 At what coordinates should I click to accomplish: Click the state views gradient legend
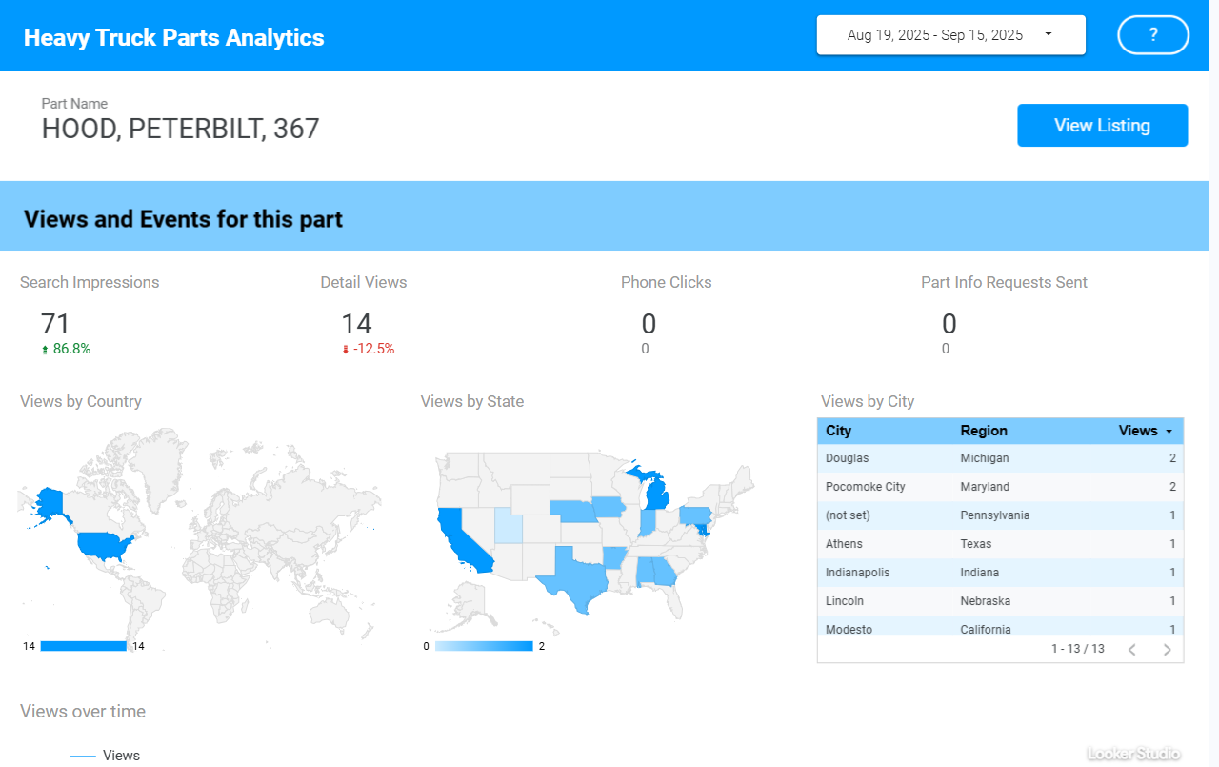[x=484, y=646]
